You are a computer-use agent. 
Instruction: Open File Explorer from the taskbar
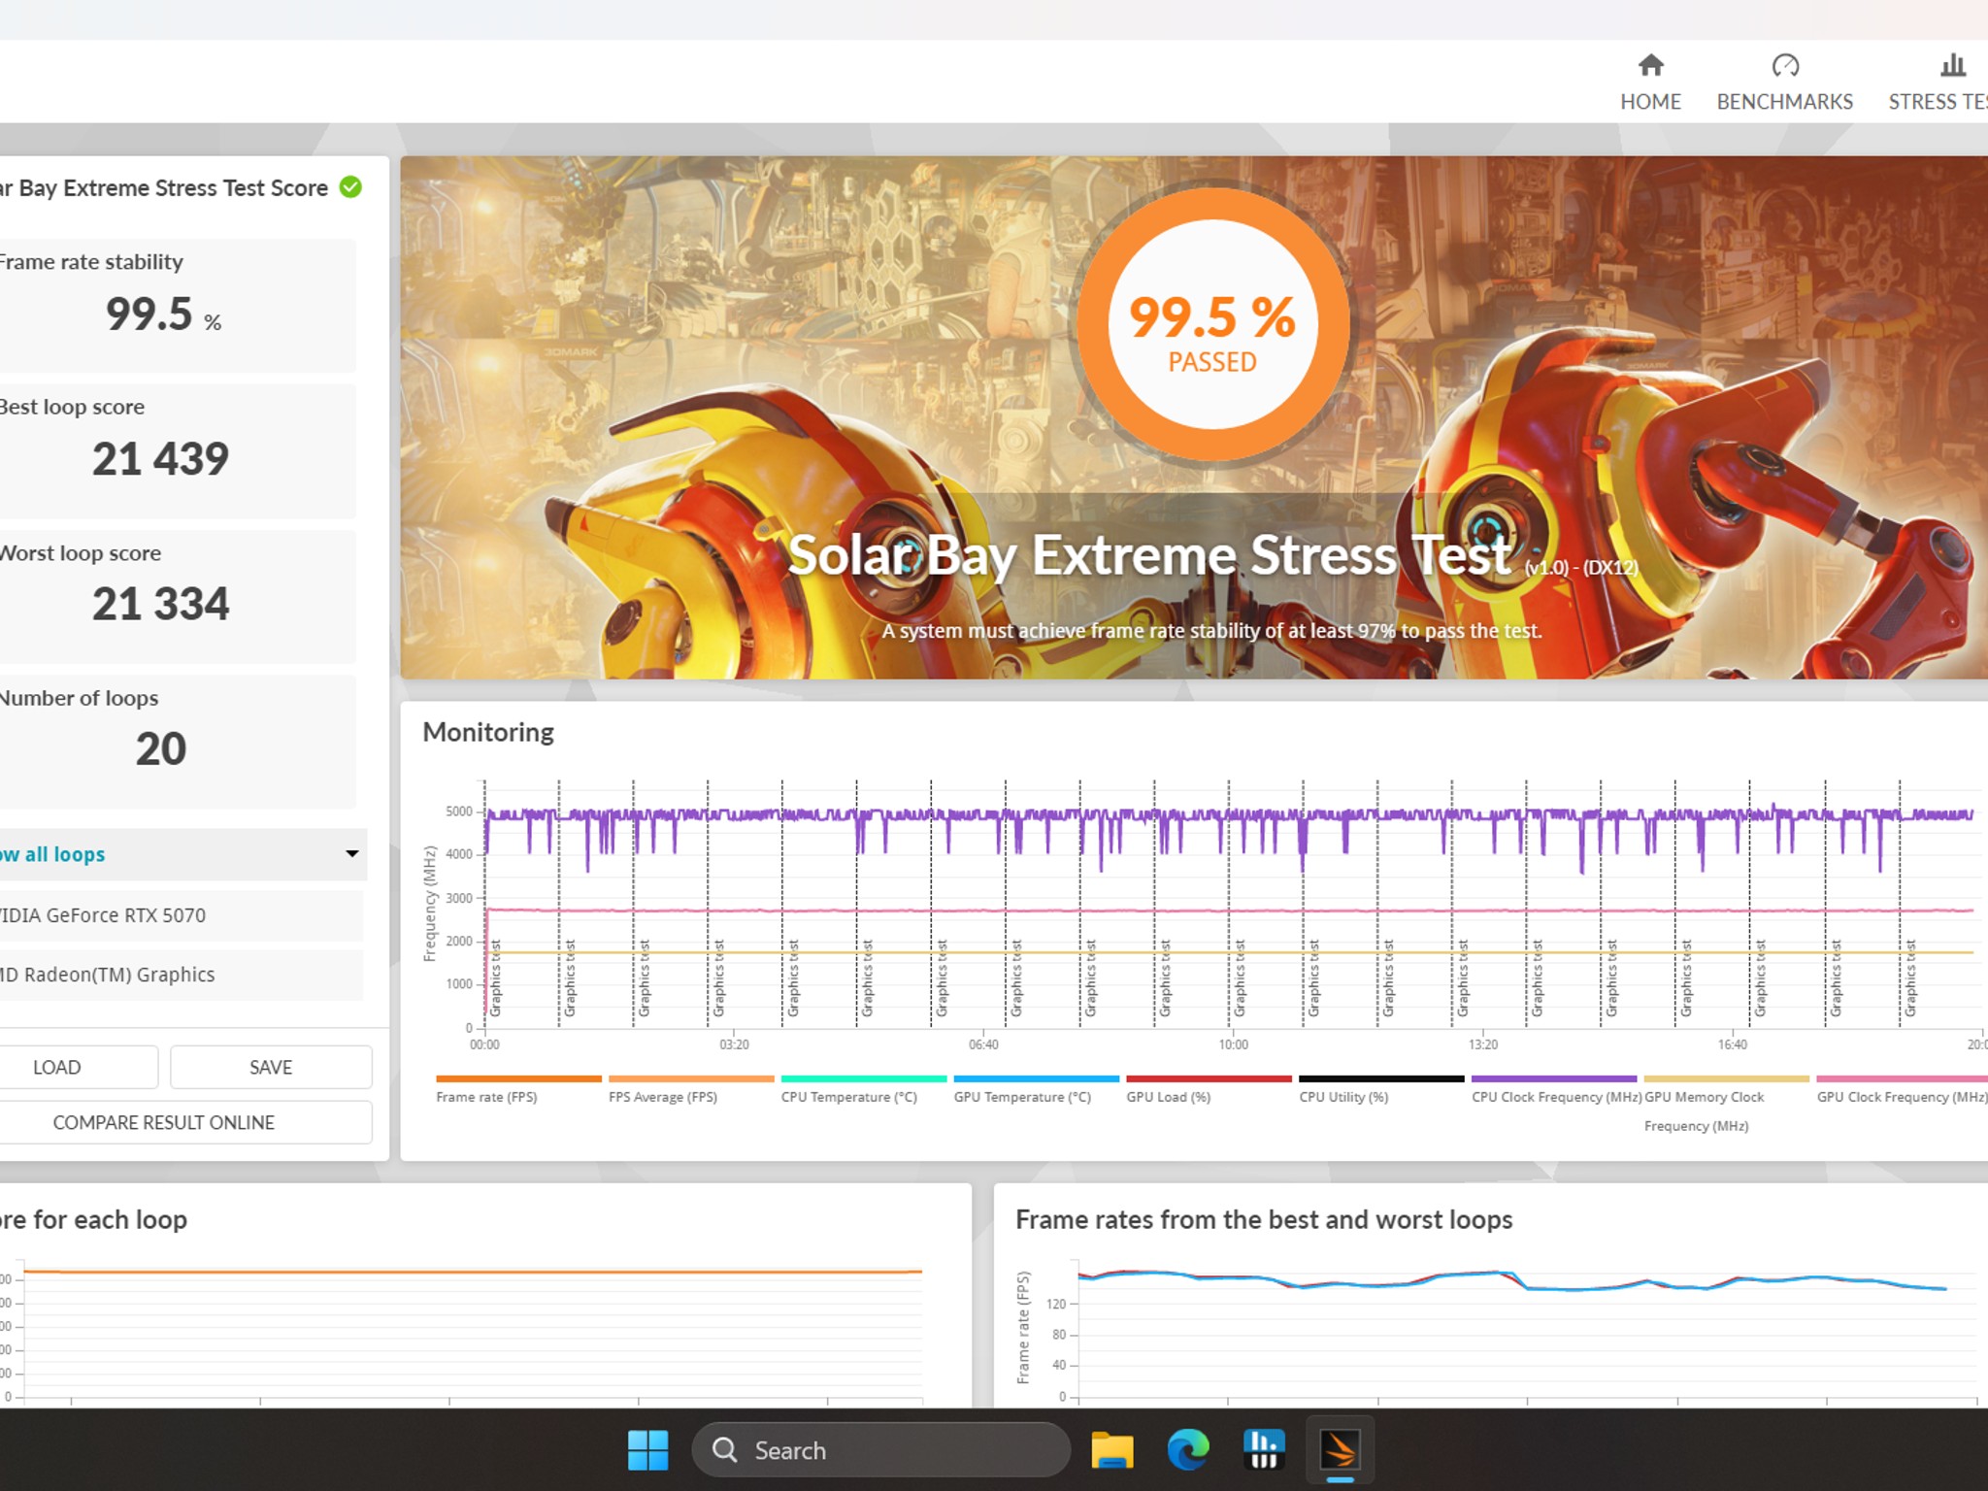pyautogui.click(x=1112, y=1450)
